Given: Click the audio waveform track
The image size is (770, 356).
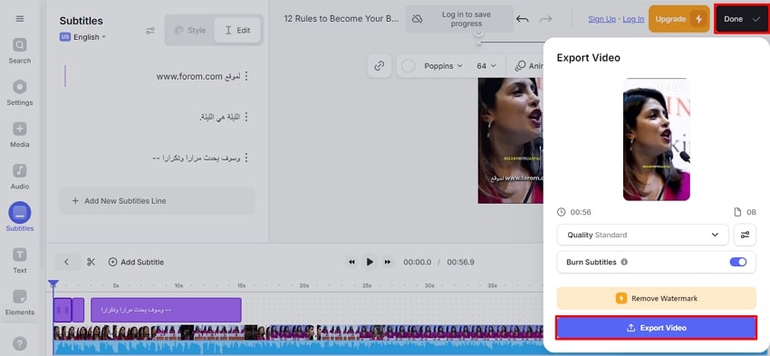Looking at the screenshot, I should pyautogui.click(x=298, y=348).
